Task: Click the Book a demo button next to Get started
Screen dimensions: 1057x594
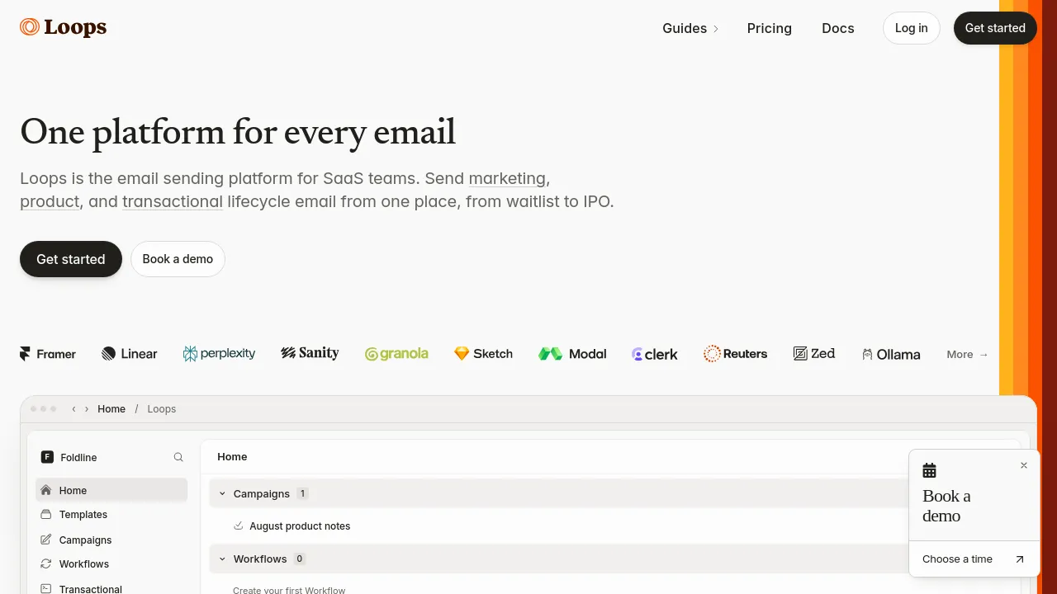Action: [178, 259]
